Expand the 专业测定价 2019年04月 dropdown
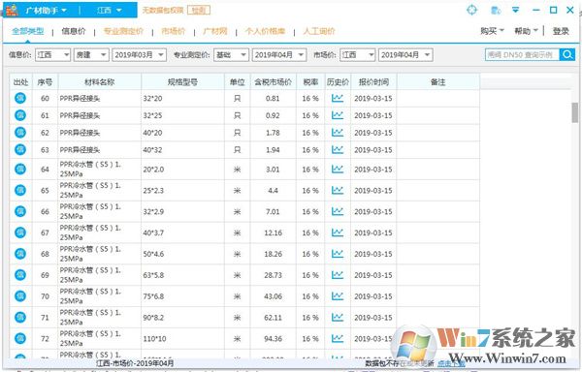This screenshot has height=372, width=582. point(279,55)
